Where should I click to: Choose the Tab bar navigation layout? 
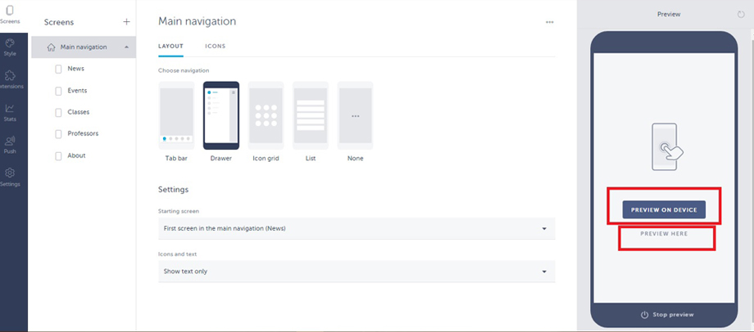176,121
